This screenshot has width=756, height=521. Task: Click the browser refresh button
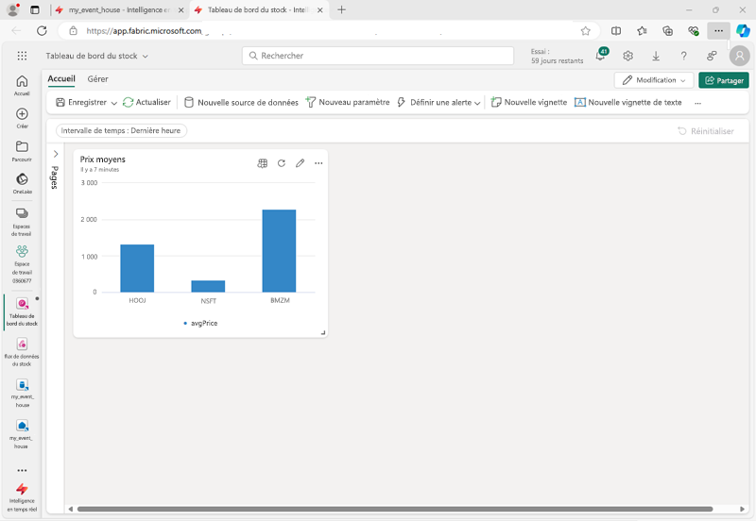click(42, 31)
